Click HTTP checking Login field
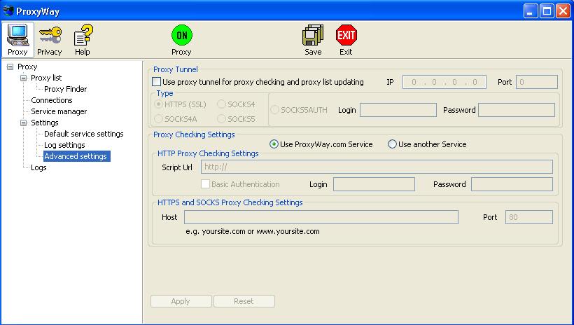The width and height of the screenshot is (574, 325). pyautogui.click(x=374, y=184)
